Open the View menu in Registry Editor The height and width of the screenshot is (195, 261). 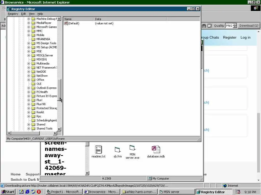(32, 14)
